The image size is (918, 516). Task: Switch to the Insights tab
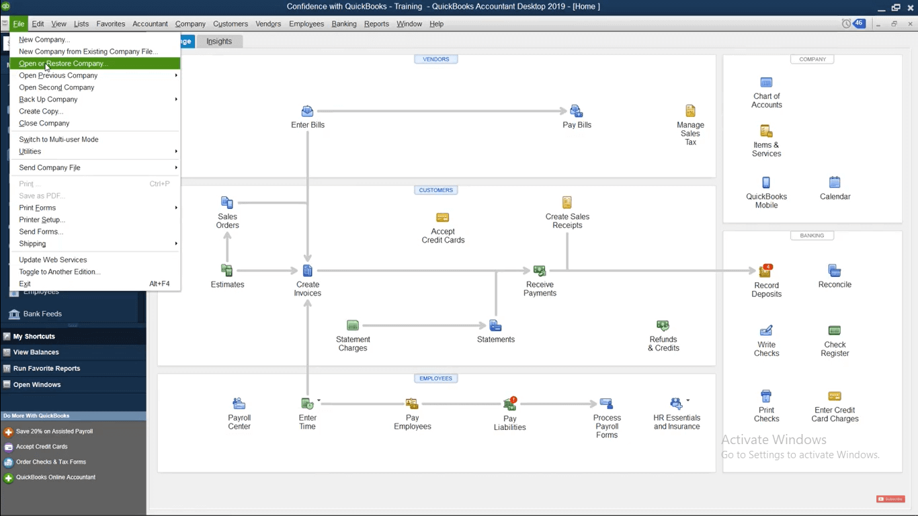[x=219, y=41]
